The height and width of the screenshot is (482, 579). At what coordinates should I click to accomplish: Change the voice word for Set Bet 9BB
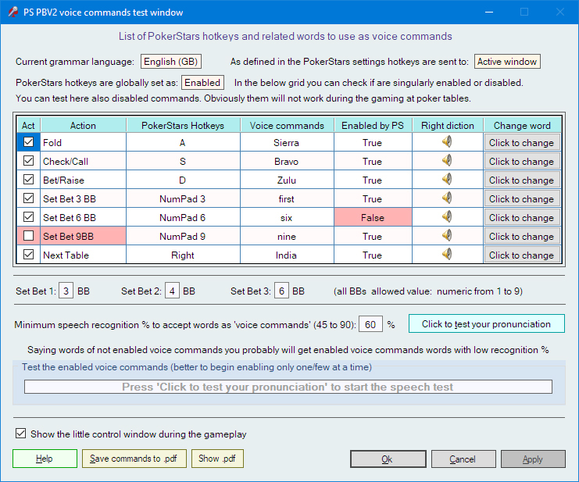pos(522,237)
